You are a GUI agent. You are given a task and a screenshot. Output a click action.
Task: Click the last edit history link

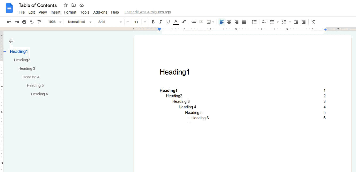pos(148,12)
